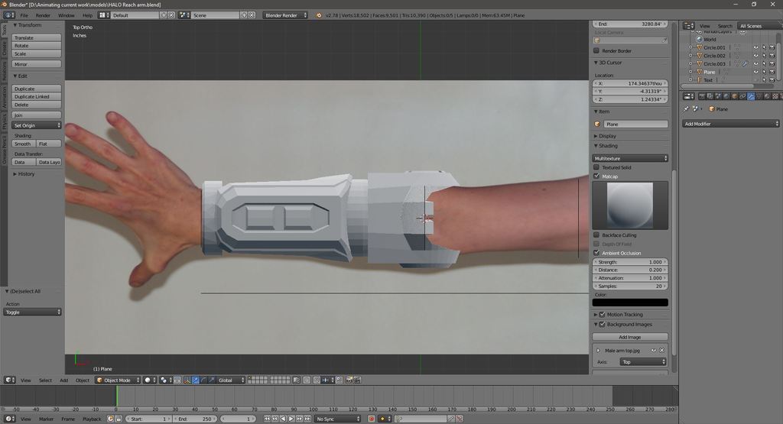Screen dimensions: 783x424
Task: Open the 3D view editor type selector
Action: tap(9, 380)
